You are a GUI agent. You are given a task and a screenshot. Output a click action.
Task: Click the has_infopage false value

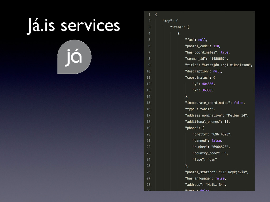pos(220,178)
